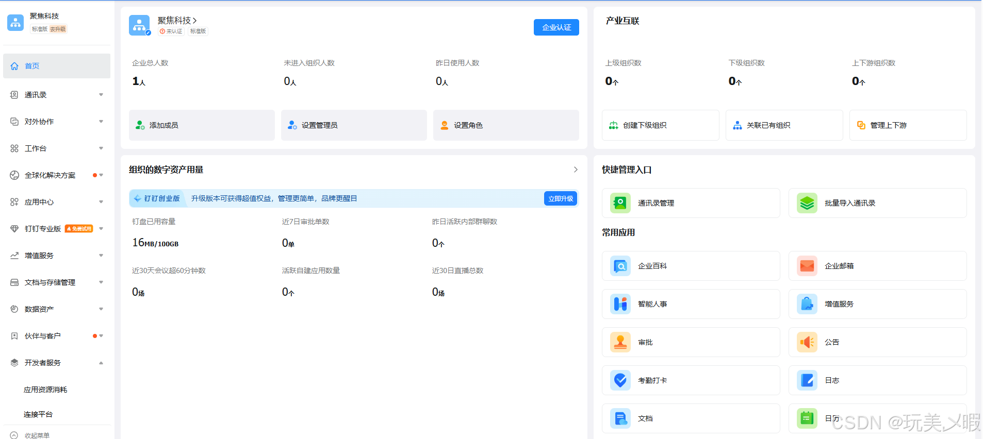Expand the 通讯录 sidebar dropdown arrow
983x439 pixels.
point(101,95)
